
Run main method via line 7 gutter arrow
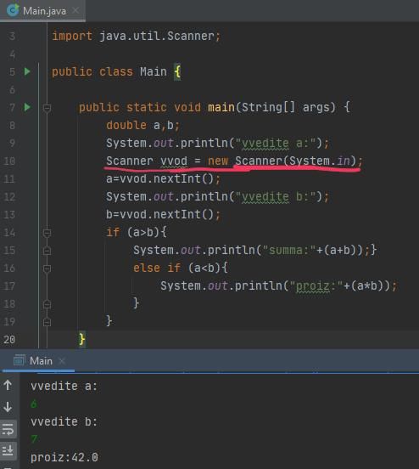click(27, 107)
